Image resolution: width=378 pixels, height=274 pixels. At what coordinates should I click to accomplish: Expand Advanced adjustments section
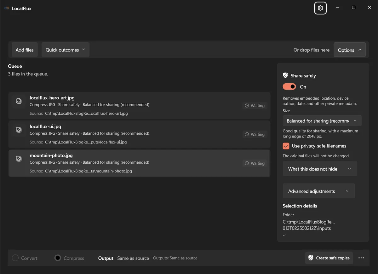point(319,191)
